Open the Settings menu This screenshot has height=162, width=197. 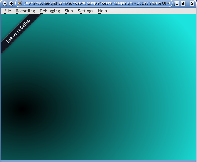(86, 11)
